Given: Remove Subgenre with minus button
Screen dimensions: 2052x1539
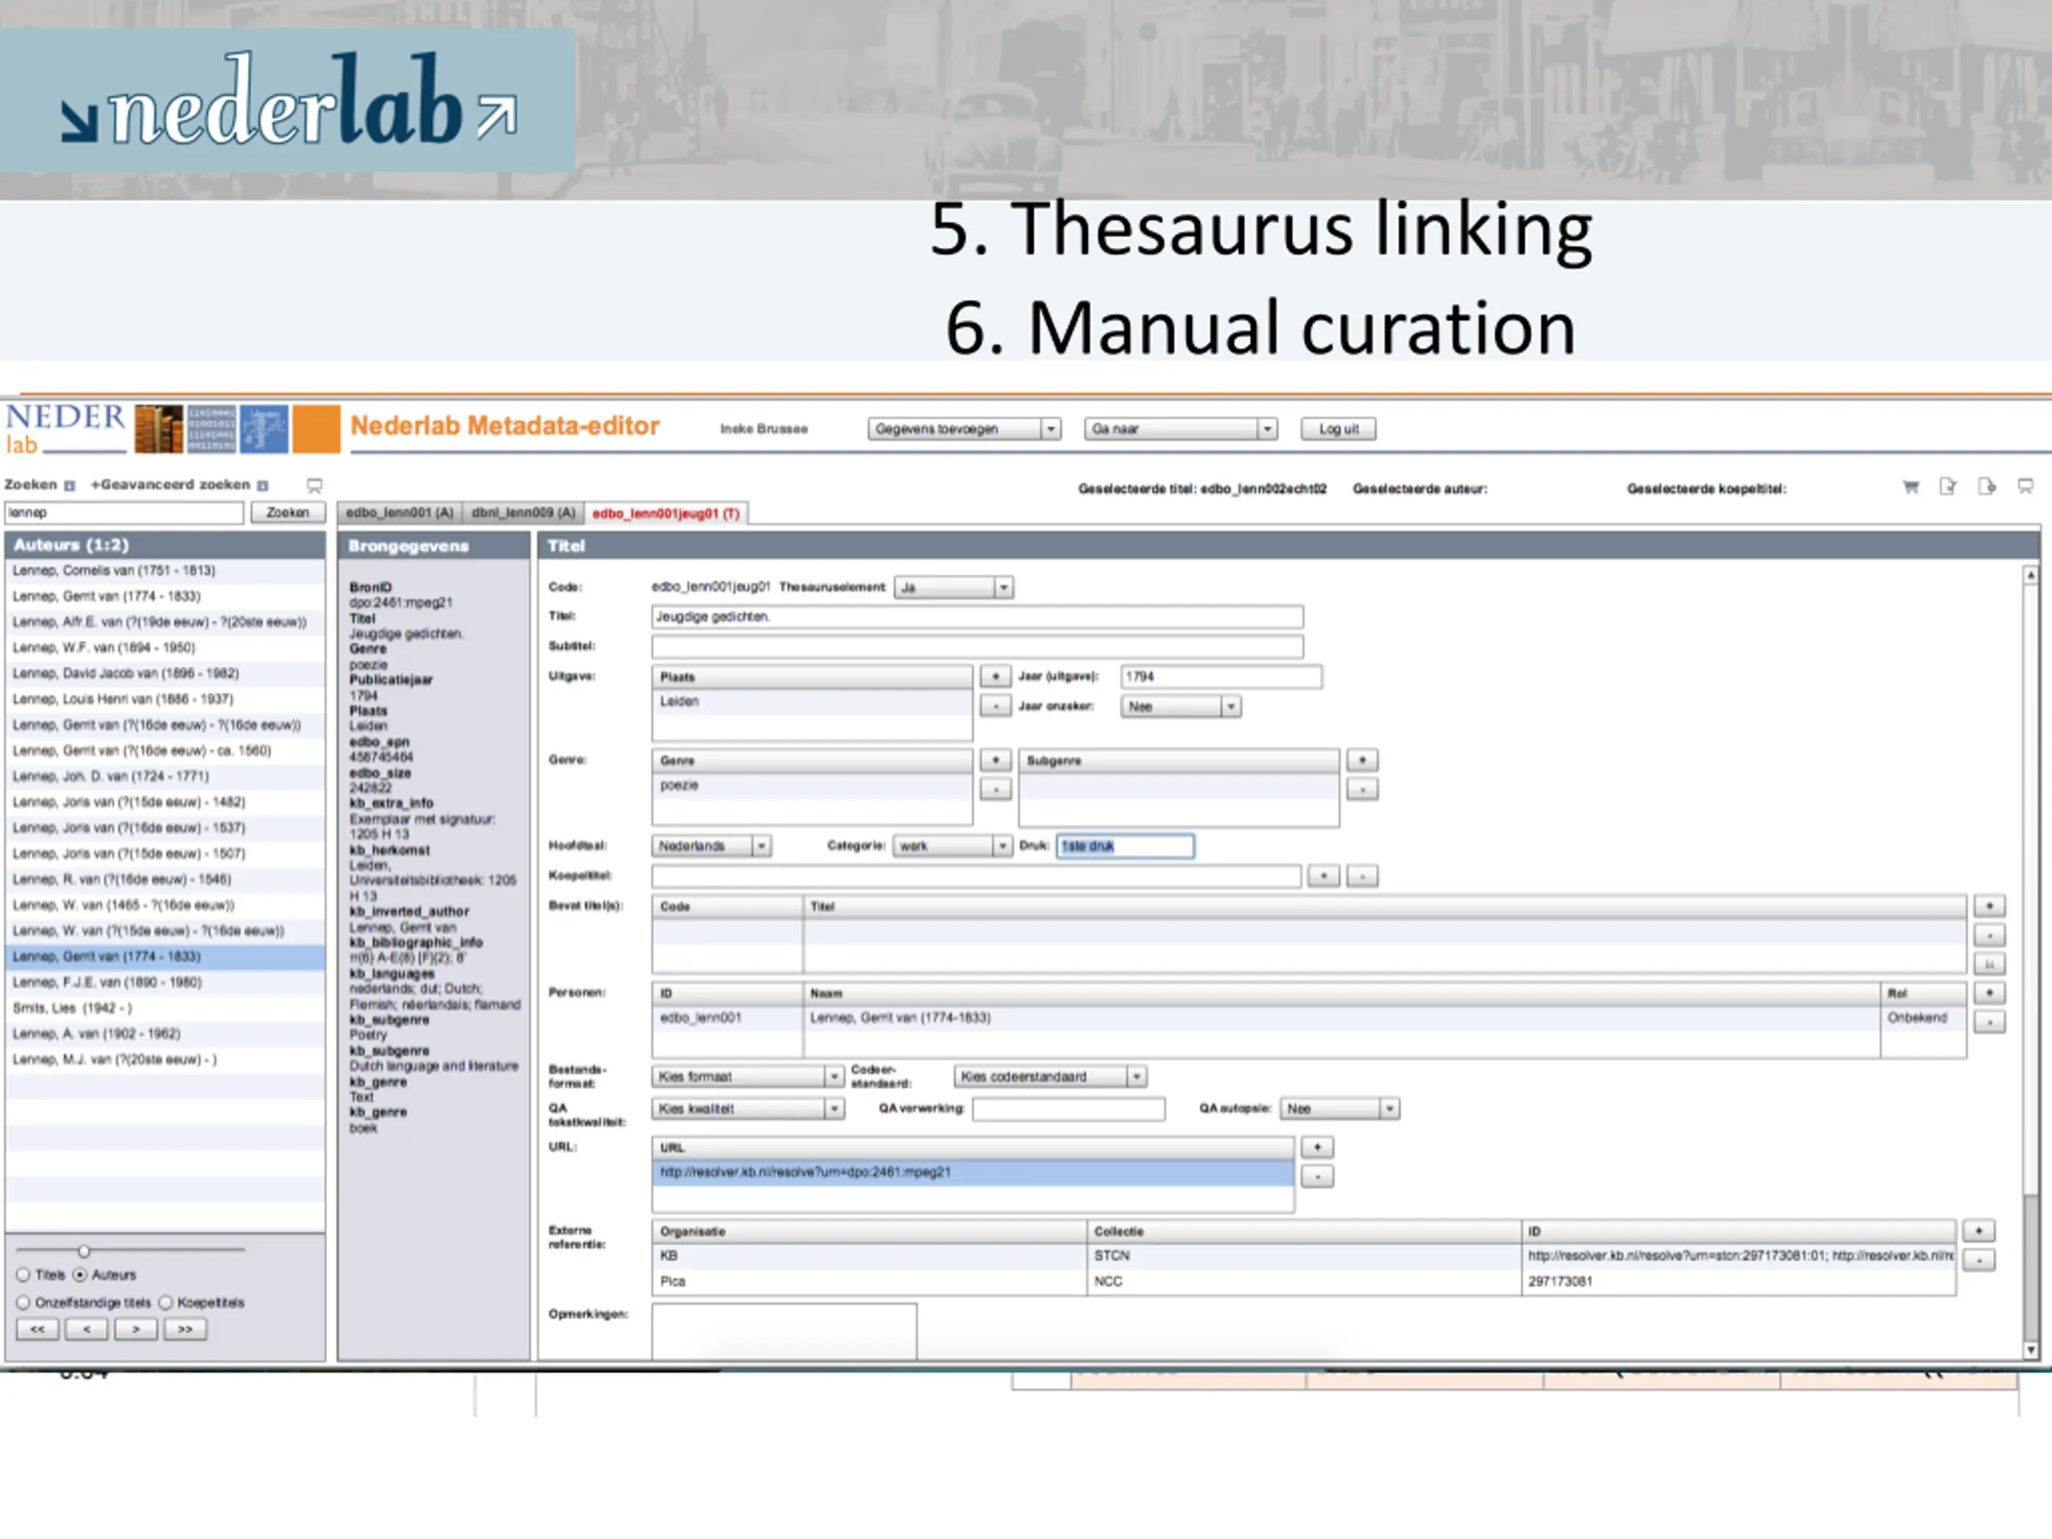Looking at the screenshot, I should pyautogui.click(x=1362, y=790).
